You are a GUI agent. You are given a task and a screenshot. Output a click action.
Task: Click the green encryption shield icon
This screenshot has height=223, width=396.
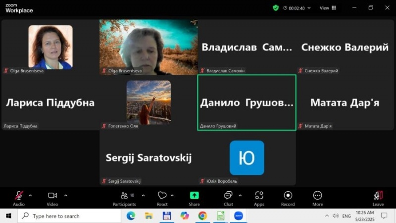click(276, 8)
